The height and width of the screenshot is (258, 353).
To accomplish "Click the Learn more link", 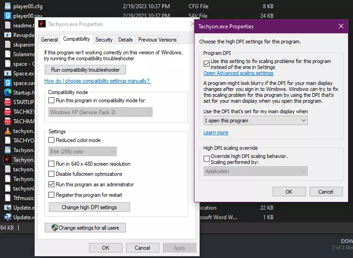I will point(216,132).
